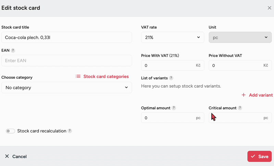The image size is (274, 166).
Task: Click the Critical amount help icon
Action: [240, 108]
